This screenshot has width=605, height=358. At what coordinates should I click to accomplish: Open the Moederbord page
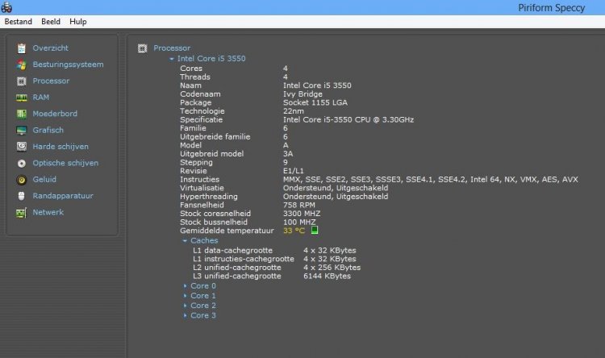point(55,114)
